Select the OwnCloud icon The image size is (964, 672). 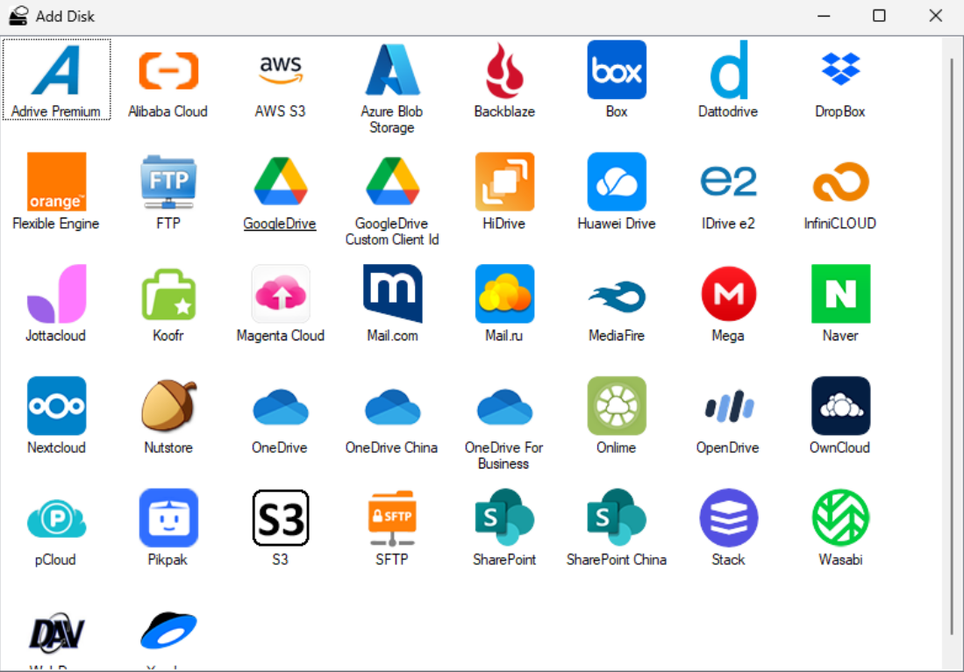tap(840, 406)
